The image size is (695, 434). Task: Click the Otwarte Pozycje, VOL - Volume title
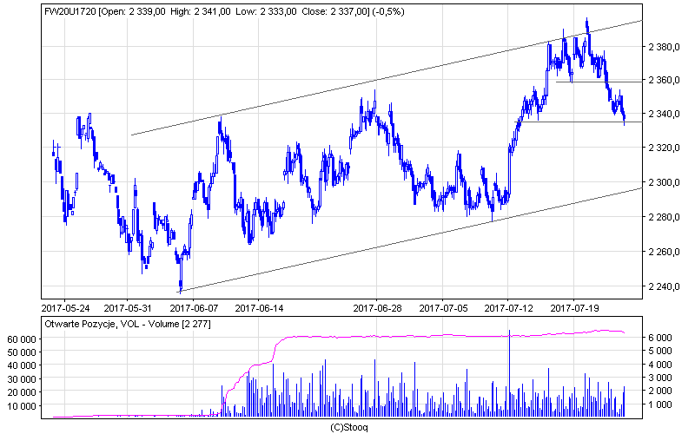[128, 324]
